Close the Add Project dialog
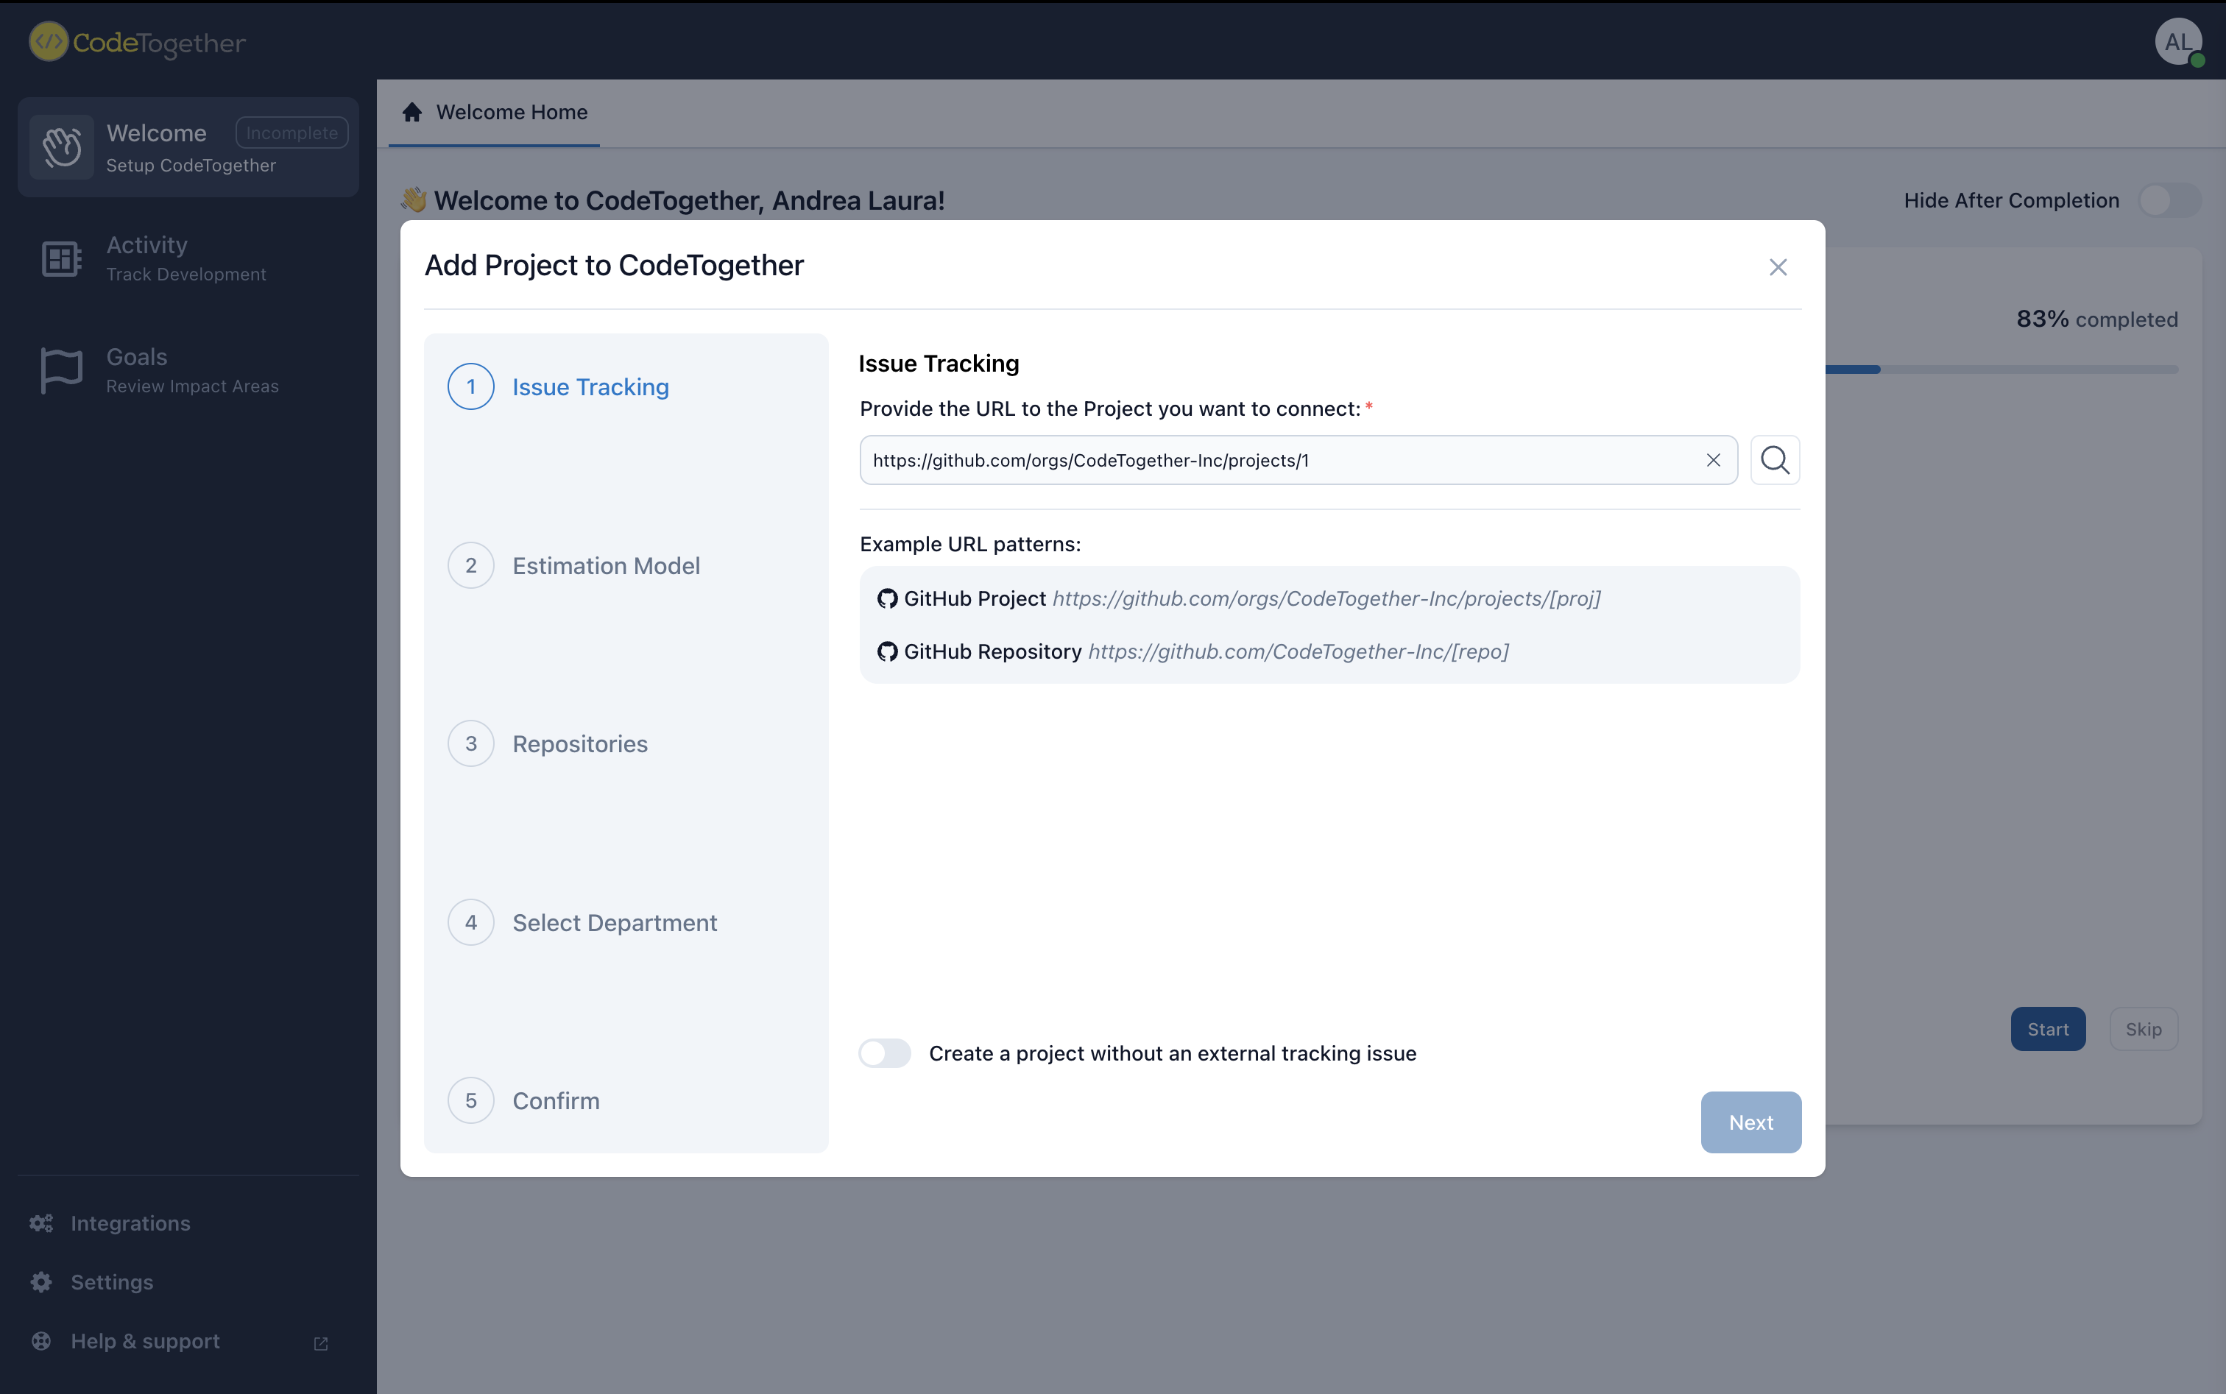The image size is (2226, 1394). point(1778,267)
